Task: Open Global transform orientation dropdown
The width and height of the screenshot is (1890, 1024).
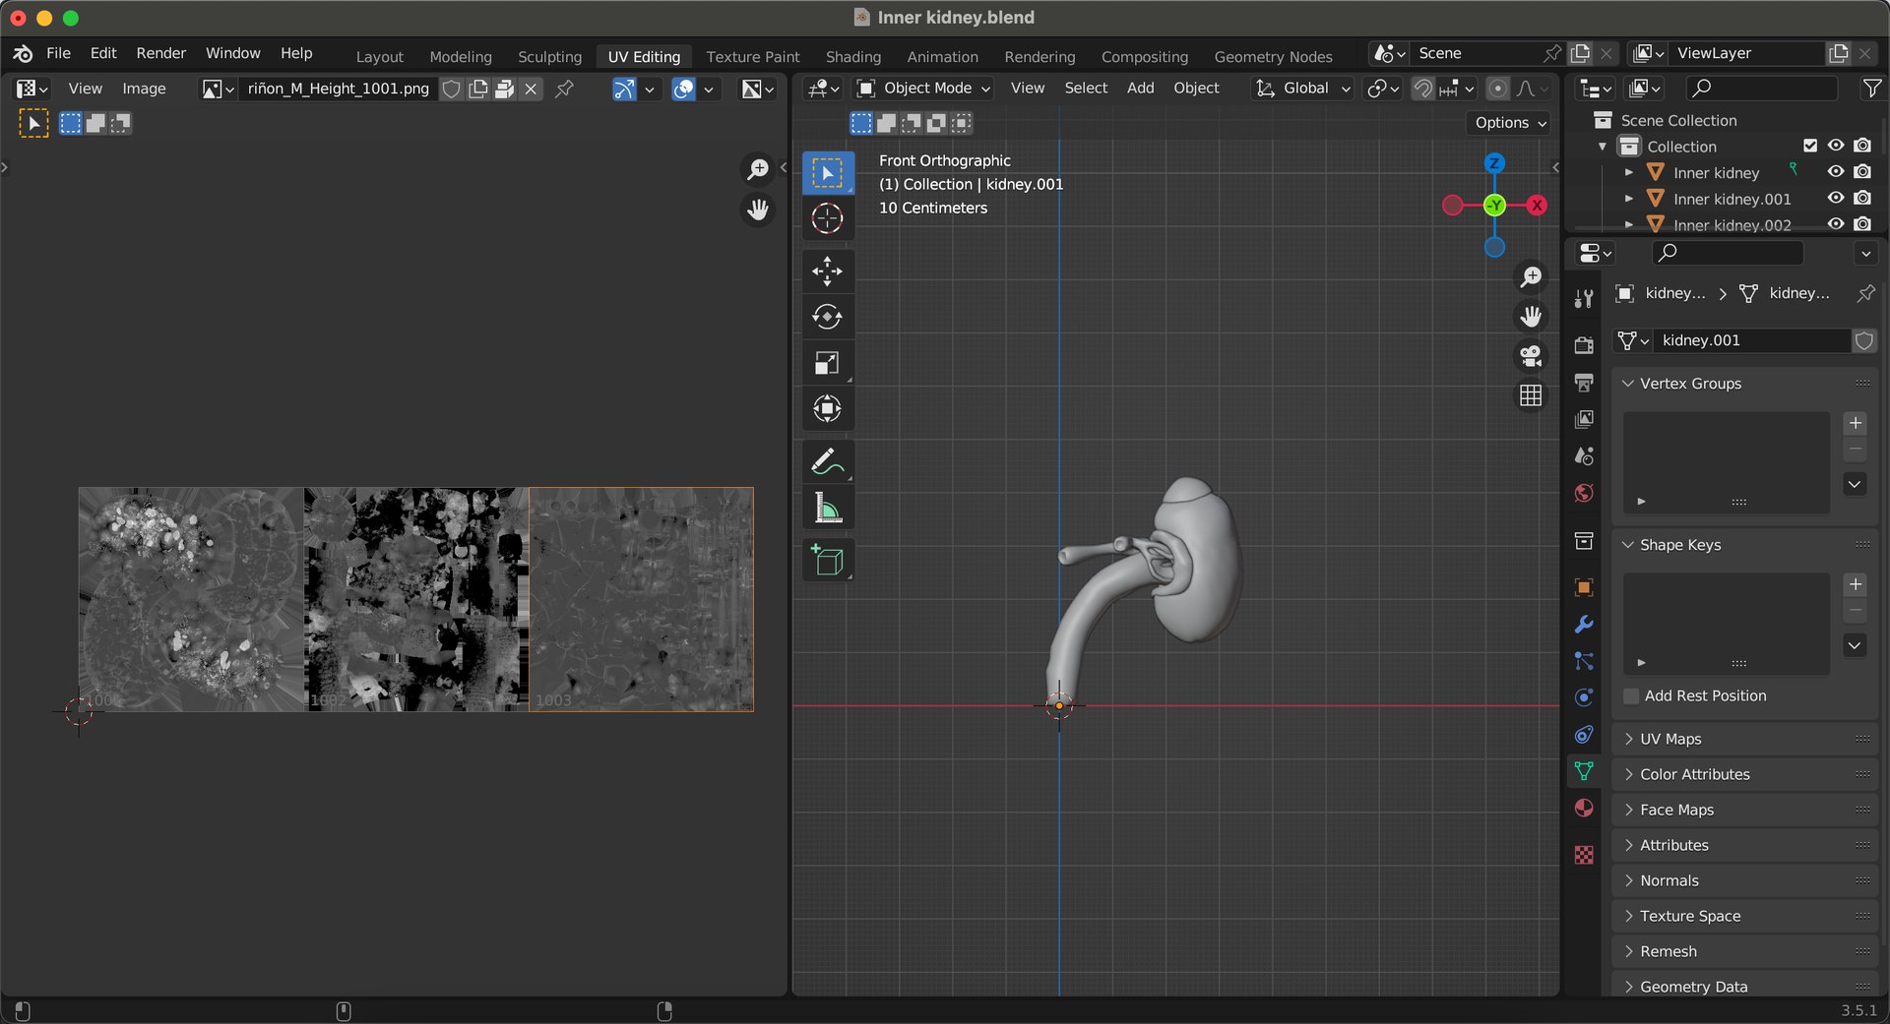Action: pos(1302,89)
